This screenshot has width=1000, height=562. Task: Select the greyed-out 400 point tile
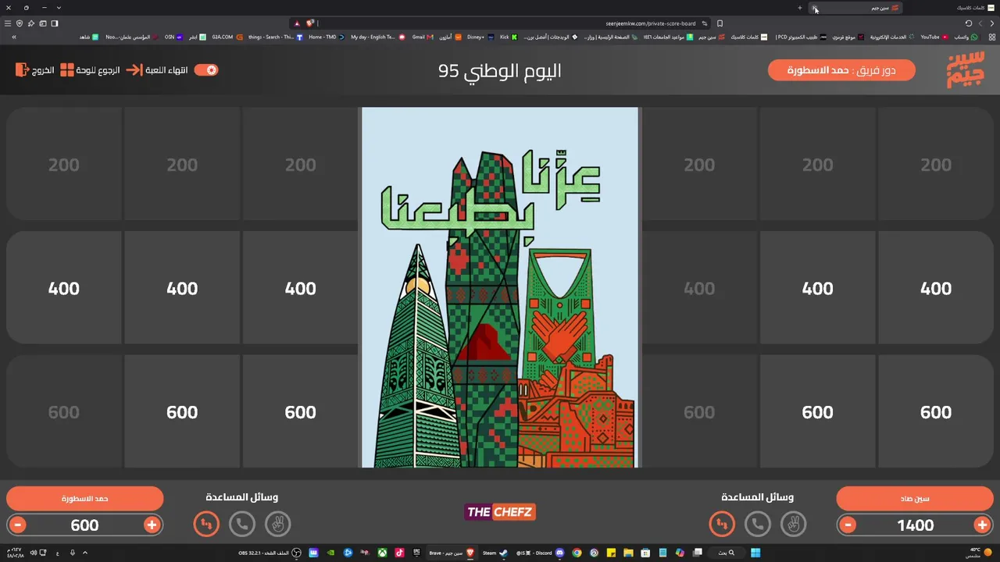point(699,288)
